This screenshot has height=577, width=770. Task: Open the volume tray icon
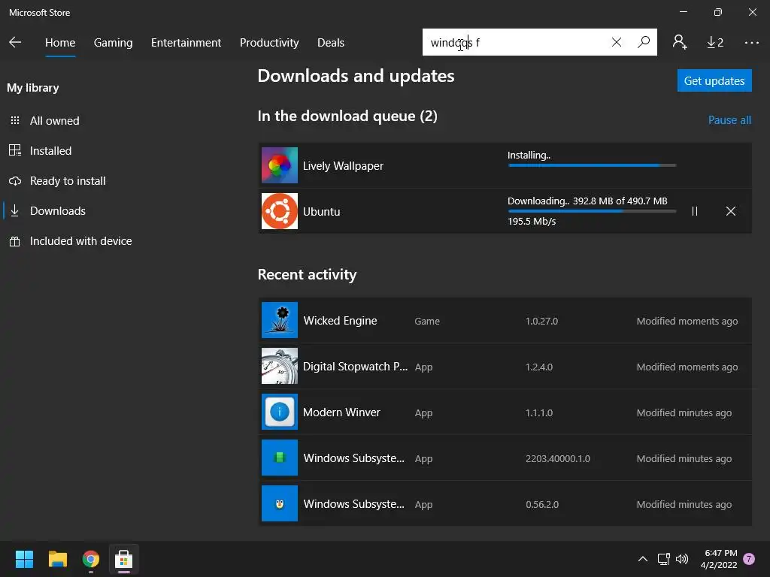pyautogui.click(x=681, y=559)
